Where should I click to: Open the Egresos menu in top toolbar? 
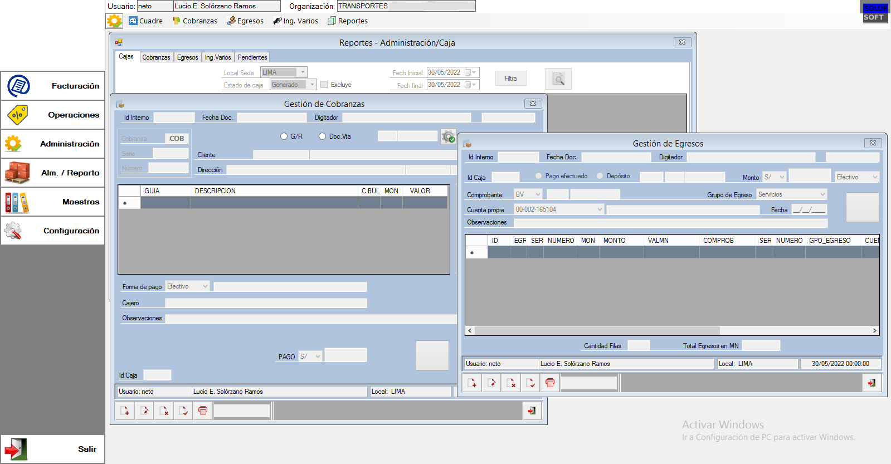click(245, 21)
